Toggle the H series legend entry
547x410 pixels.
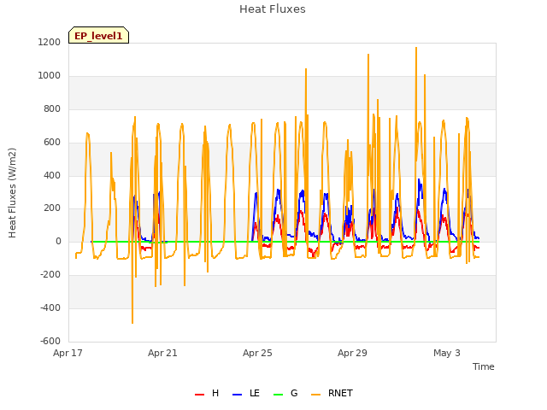tap(207, 393)
